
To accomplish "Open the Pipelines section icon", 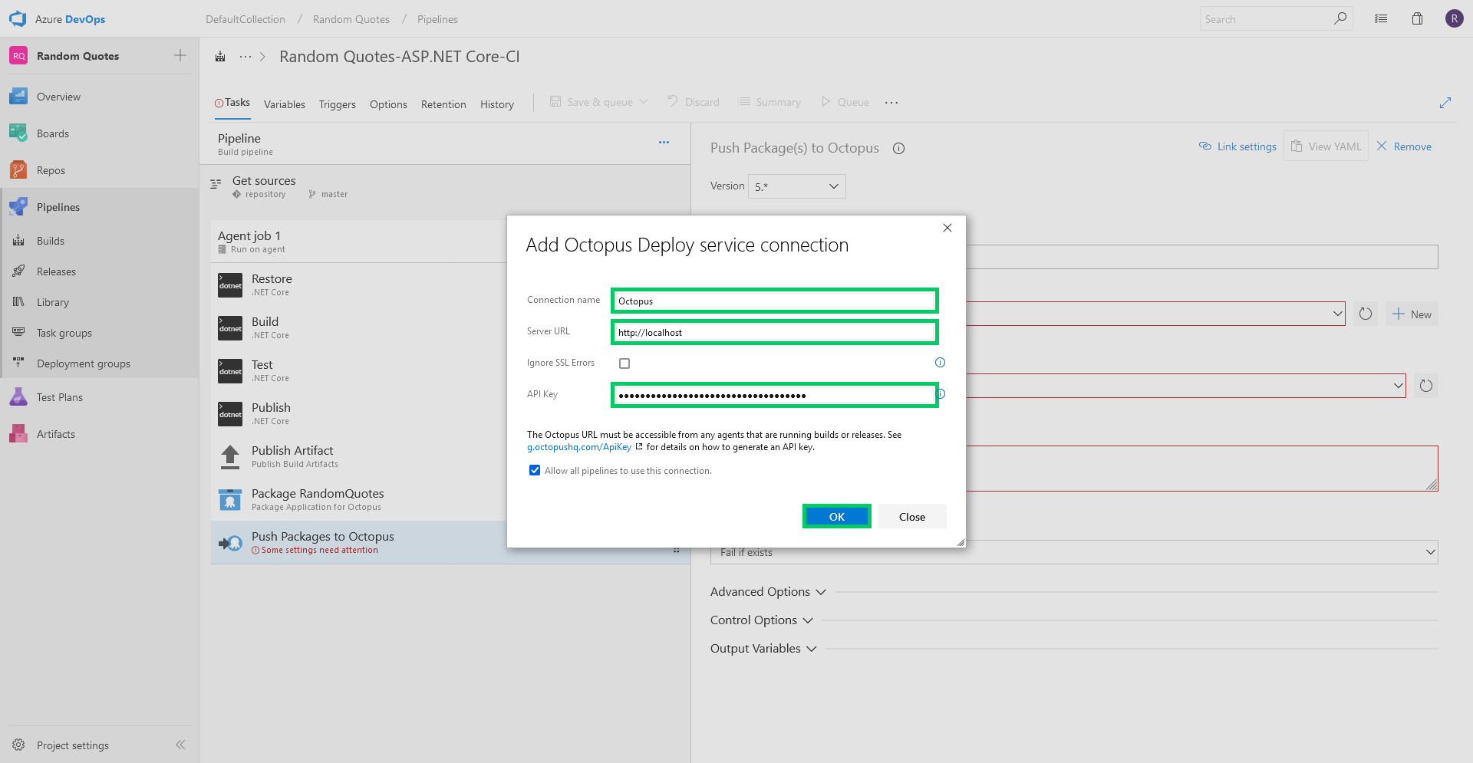I will pyautogui.click(x=18, y=207).
